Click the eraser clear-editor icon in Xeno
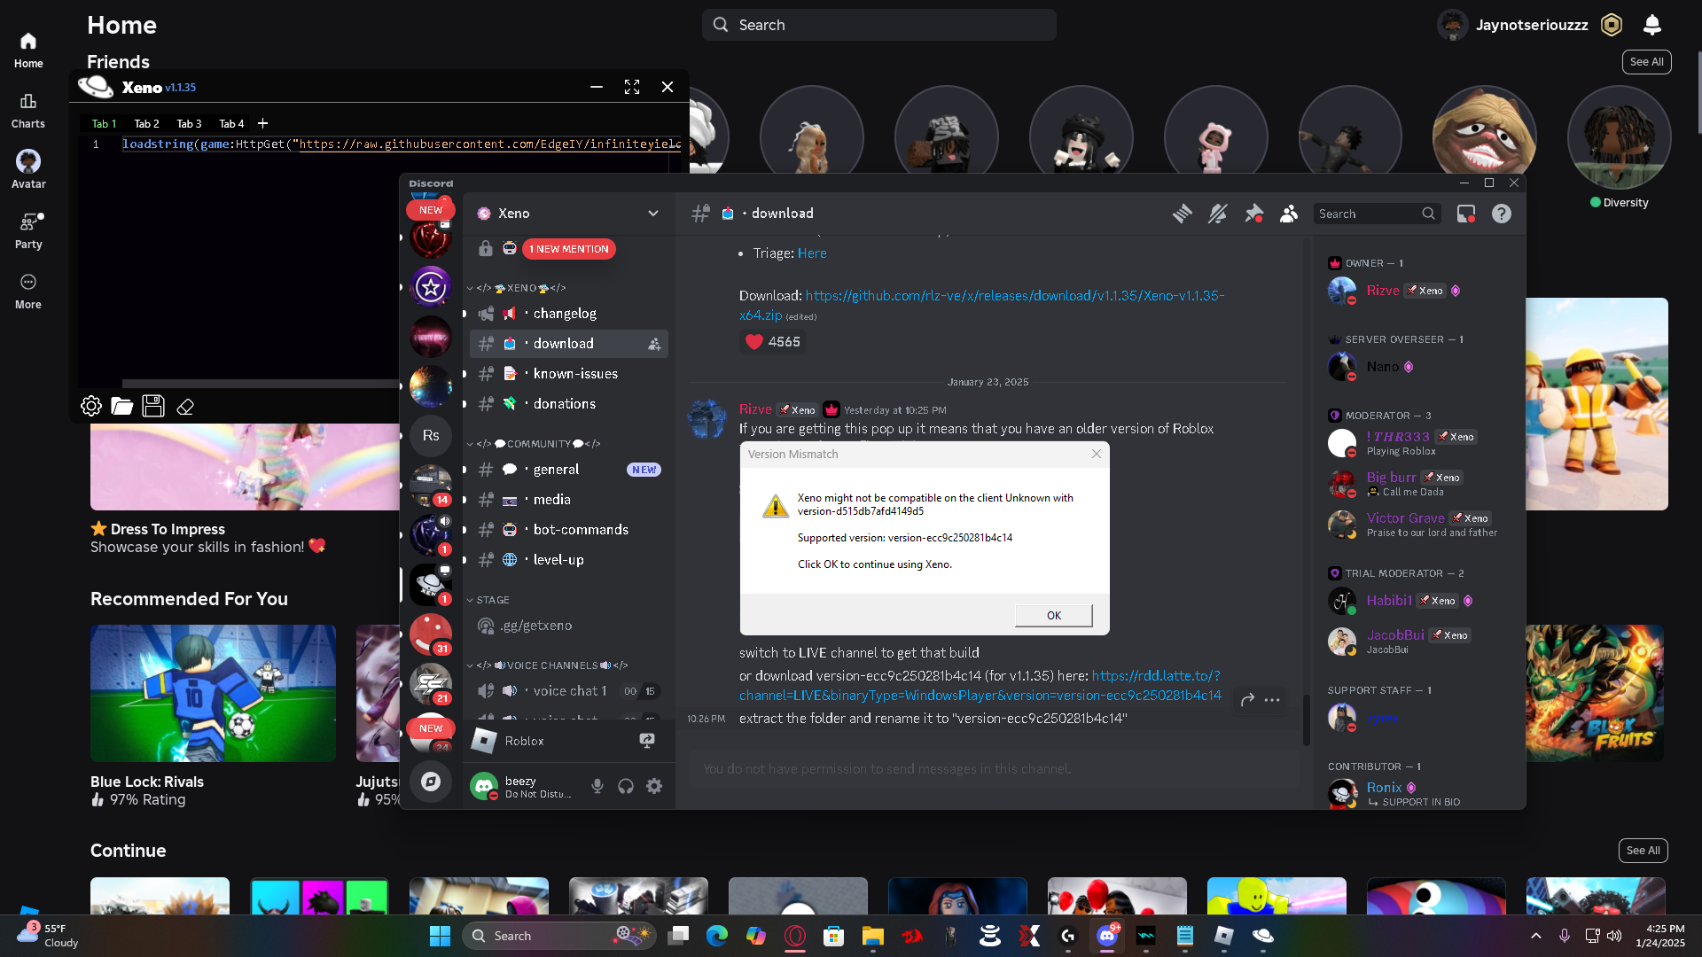The height and width of the screenshot is (957, 1702). tap(185, 407)
